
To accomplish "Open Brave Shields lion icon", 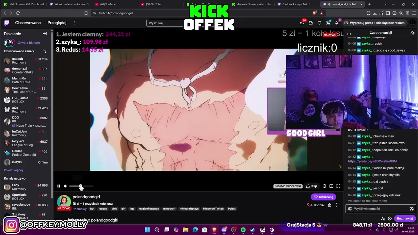I will pos(314,13).
